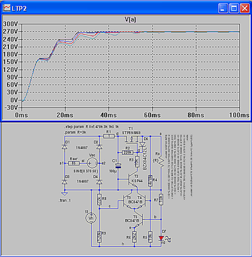Select the lower-left bridge diode above ground
Viewport: 252px width, 257px height.
(64, 182)
